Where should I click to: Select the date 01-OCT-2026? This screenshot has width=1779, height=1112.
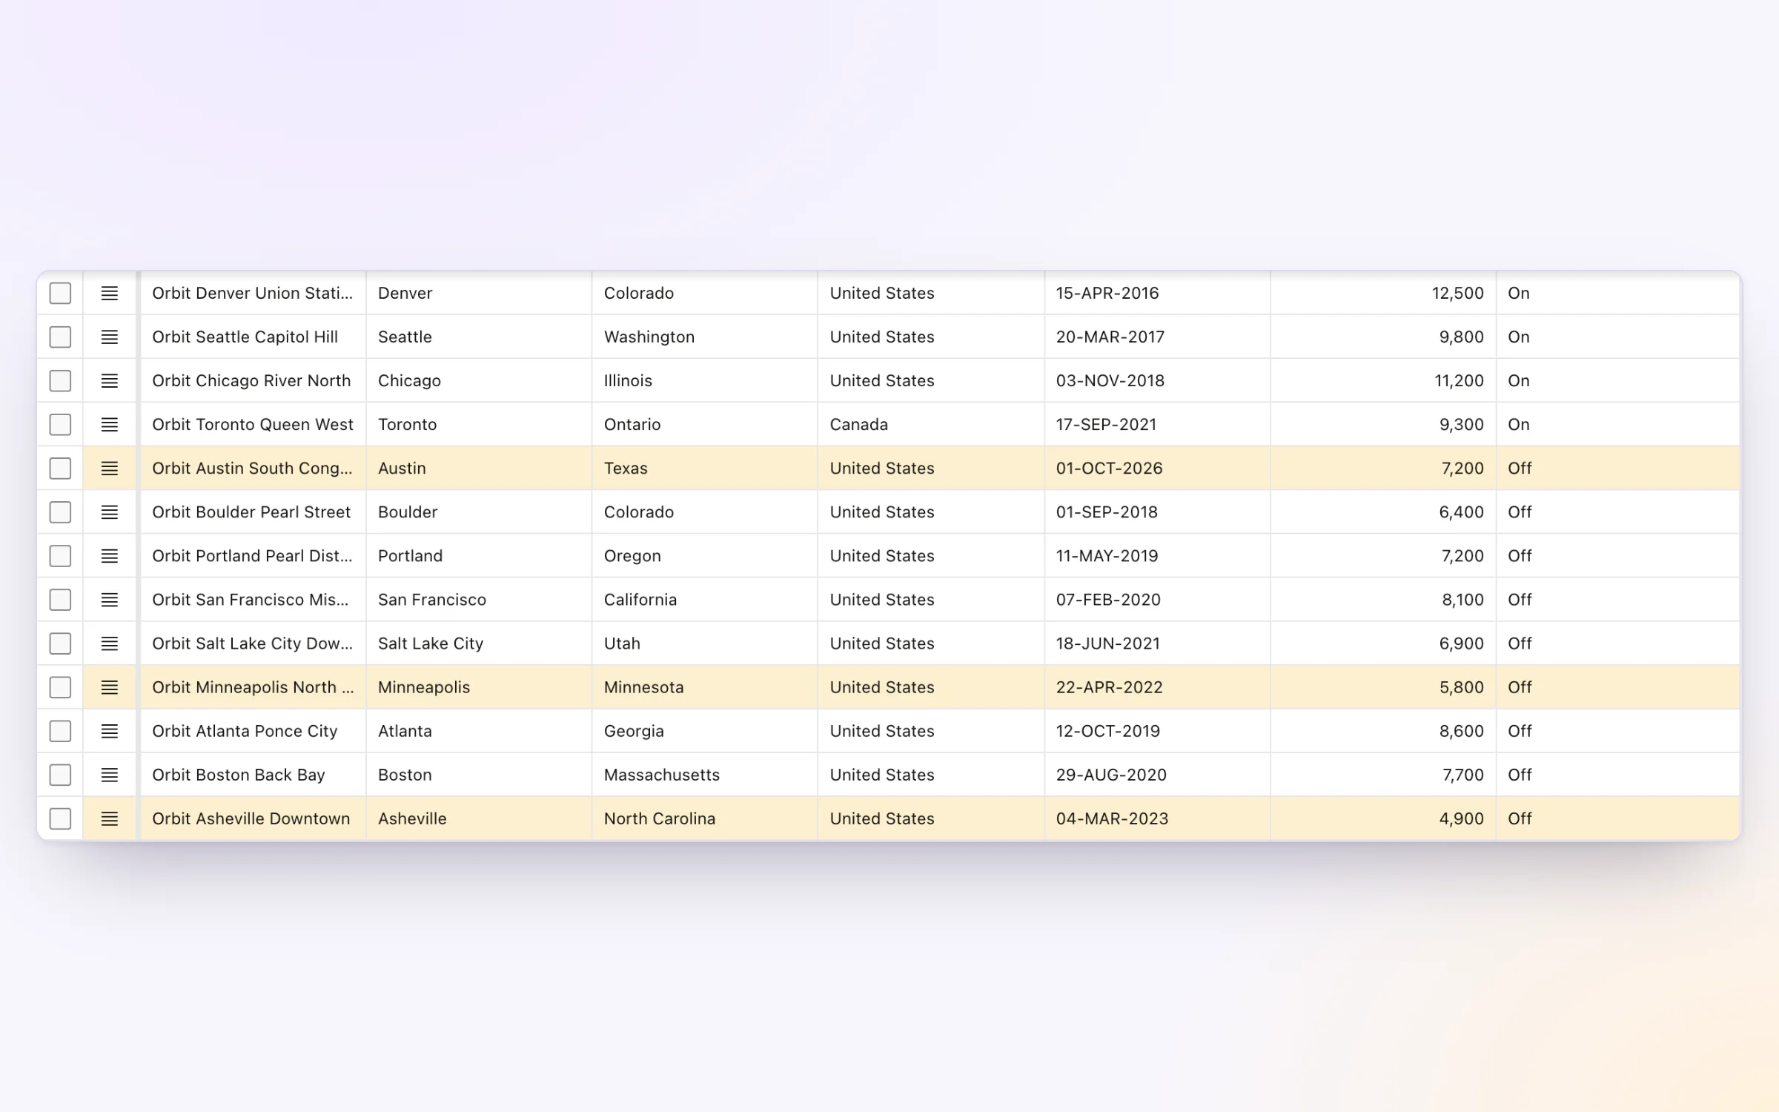[1109, 469]
